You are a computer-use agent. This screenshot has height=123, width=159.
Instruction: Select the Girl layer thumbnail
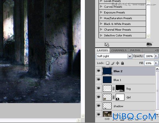[107, 97]
